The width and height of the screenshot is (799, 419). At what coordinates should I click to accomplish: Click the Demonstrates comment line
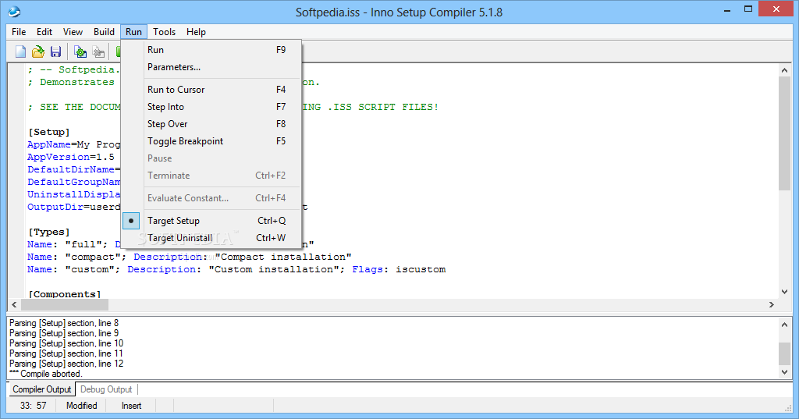pyautogui.click(x=71, y=82)
